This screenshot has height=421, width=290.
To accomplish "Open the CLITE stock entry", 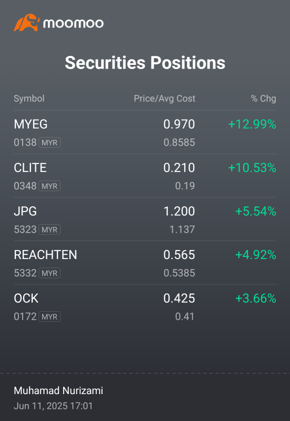I will coord(145,176).
